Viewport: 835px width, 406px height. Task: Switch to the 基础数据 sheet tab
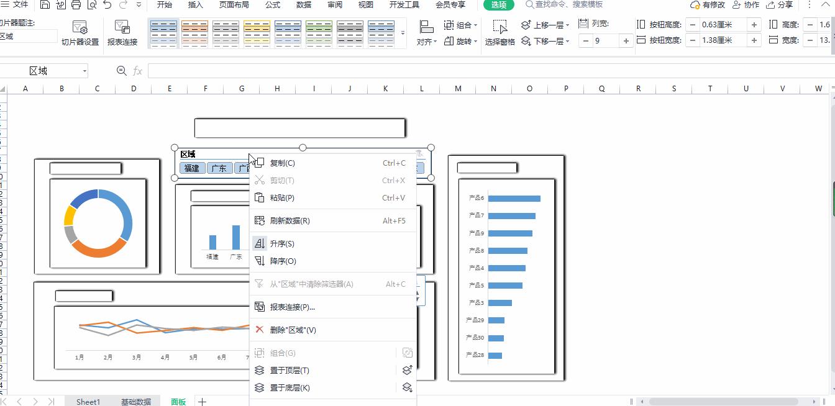[x=137, y=401]
